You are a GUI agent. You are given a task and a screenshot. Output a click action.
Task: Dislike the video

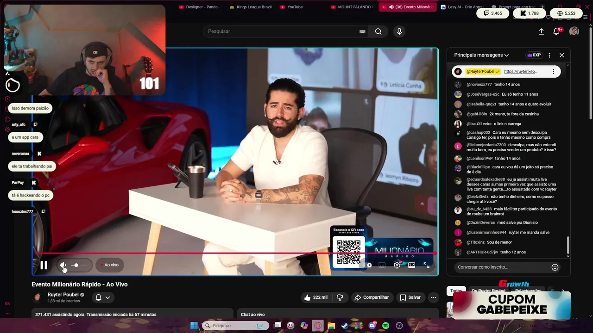(x=340, y=297)
